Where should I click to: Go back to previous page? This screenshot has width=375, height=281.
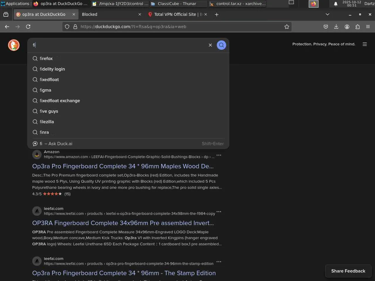click(x=7, y=27)
